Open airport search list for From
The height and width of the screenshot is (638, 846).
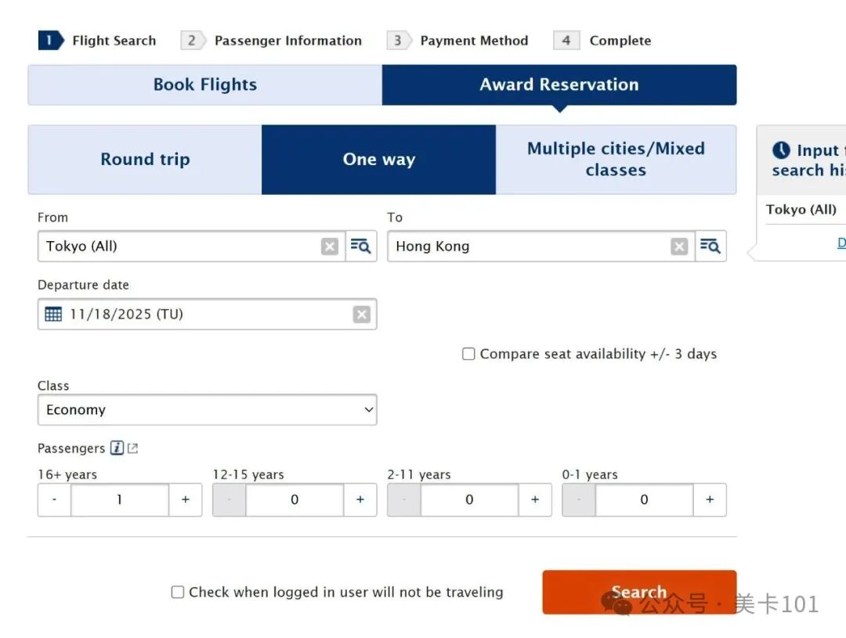coord(361,247)
